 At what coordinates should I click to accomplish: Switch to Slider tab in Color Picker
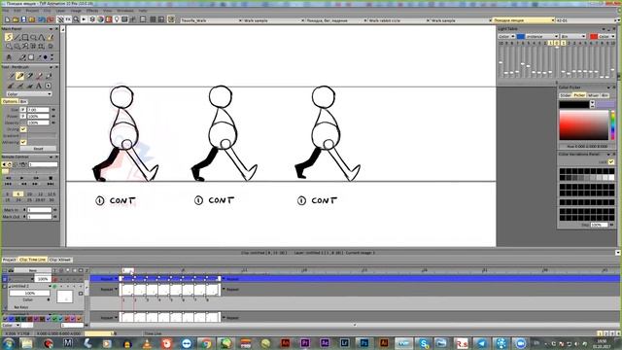[566, 95]
